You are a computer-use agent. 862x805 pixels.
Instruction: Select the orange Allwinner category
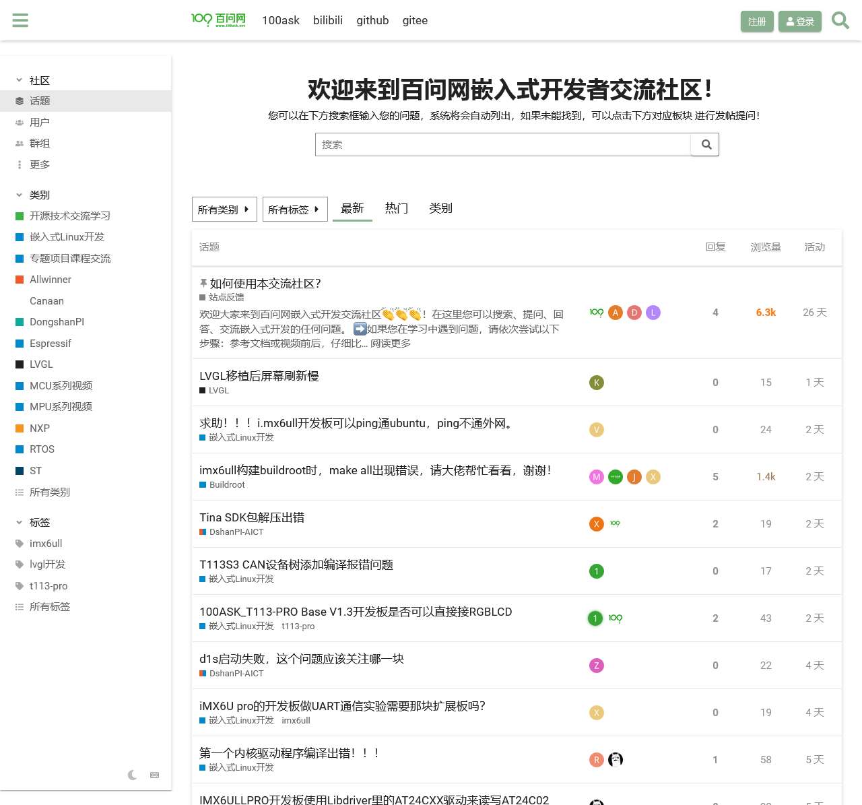(x=51, y=280)
